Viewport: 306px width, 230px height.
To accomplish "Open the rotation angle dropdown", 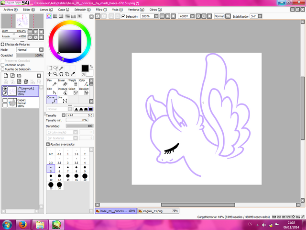I will coord(192,16).
